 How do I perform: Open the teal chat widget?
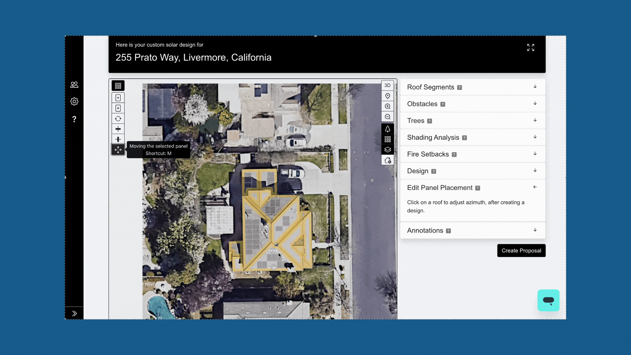pos(549,300)
